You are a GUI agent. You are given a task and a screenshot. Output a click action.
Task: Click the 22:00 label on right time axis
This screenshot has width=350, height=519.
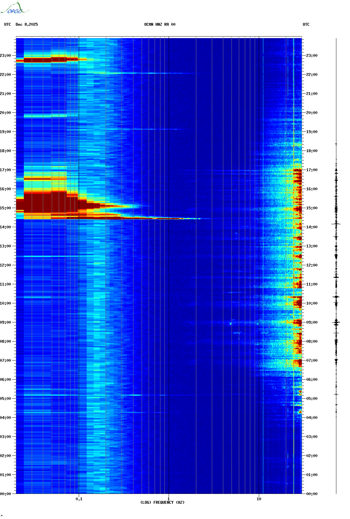(312, 75)
